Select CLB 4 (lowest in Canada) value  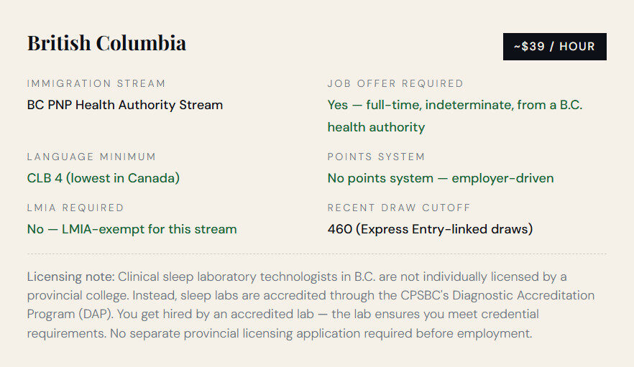click(x=103, y=178)
